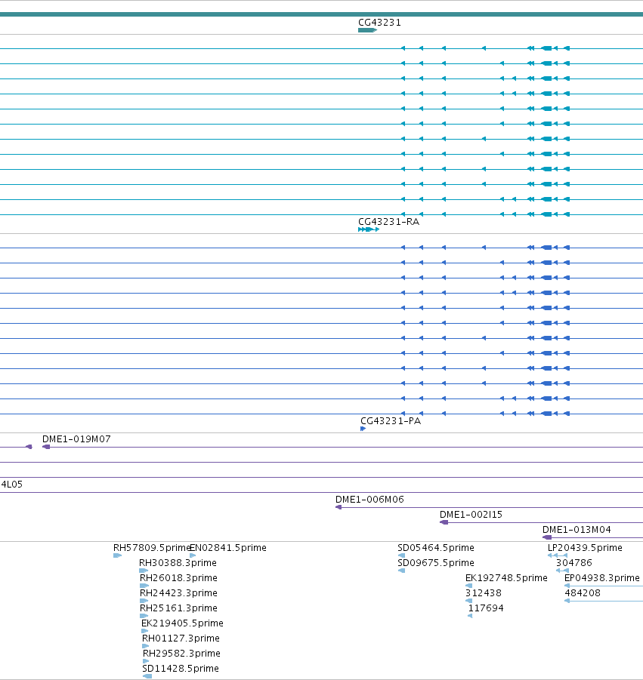Click the RH30388.3prime EST label
The image size is (643, 680).
point(178,563)
